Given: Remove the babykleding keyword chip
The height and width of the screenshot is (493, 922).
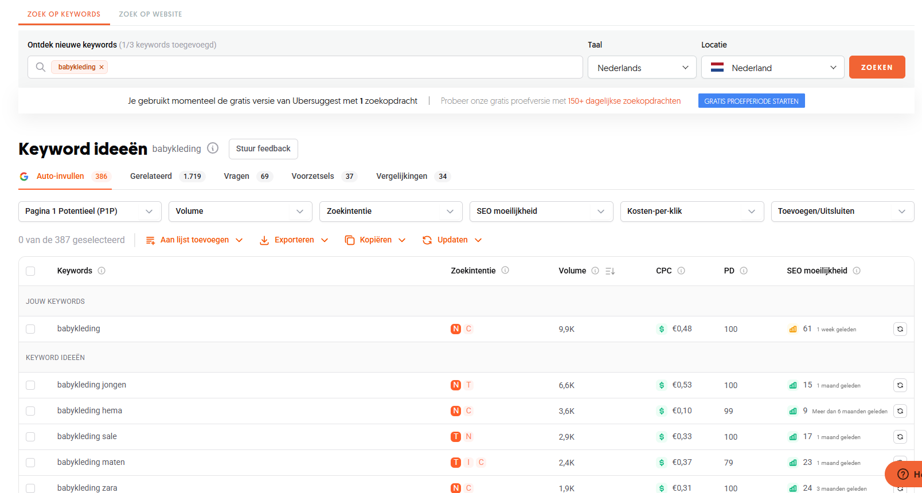Looking at the screenshot, I should (101, 67).
